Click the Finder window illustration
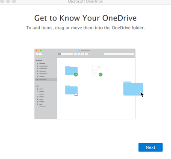The width and height of the screenshot is (171, 159). pos(85,84)
